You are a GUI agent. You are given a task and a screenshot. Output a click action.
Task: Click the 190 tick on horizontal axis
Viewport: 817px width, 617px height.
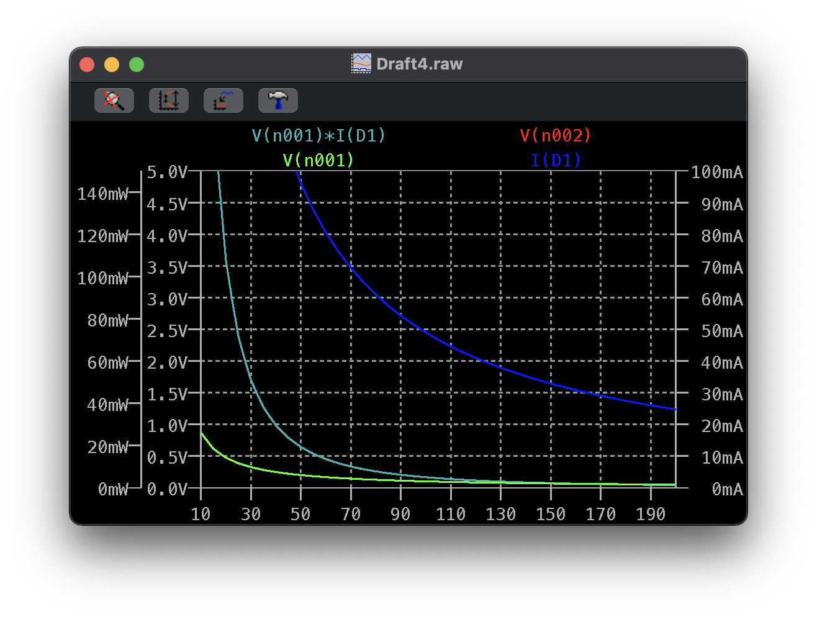[x=651, y=514]
